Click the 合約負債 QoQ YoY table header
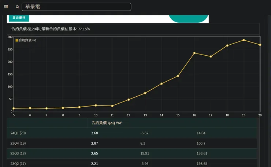This screenshot has width=271, height=167. click(x=107, y=123)
